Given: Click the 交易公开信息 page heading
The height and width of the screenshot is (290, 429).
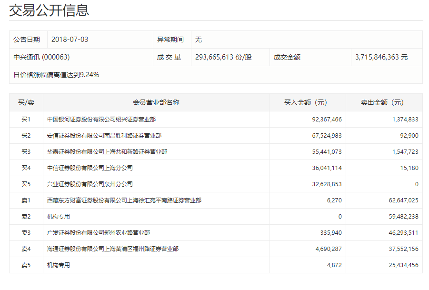Looking at the screenshot, I should coord(49,10).
